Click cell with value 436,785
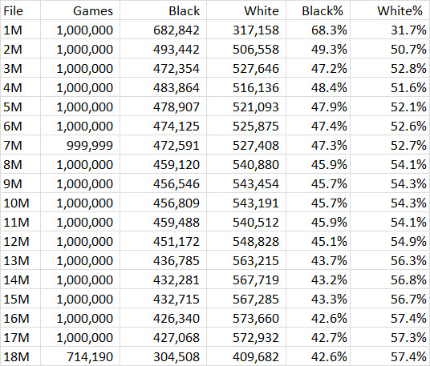Screen dimensions: 430x366 click(163, 260)
